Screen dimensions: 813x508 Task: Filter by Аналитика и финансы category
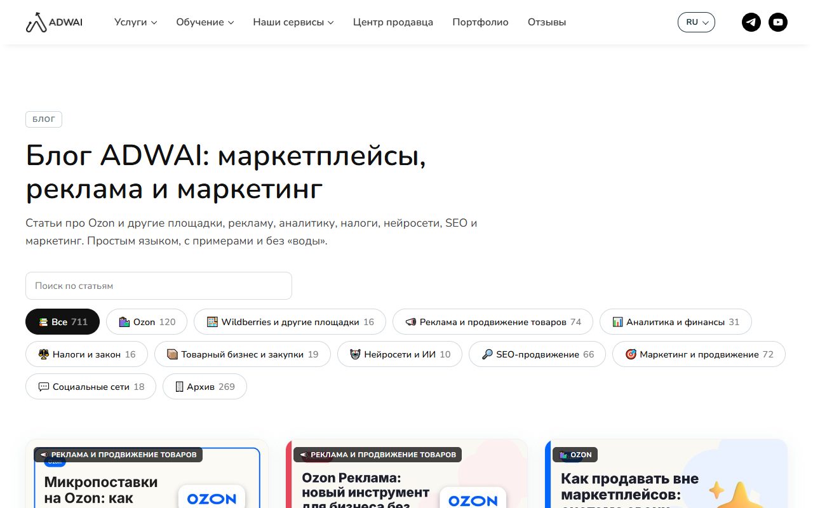[x=676, y=322]
